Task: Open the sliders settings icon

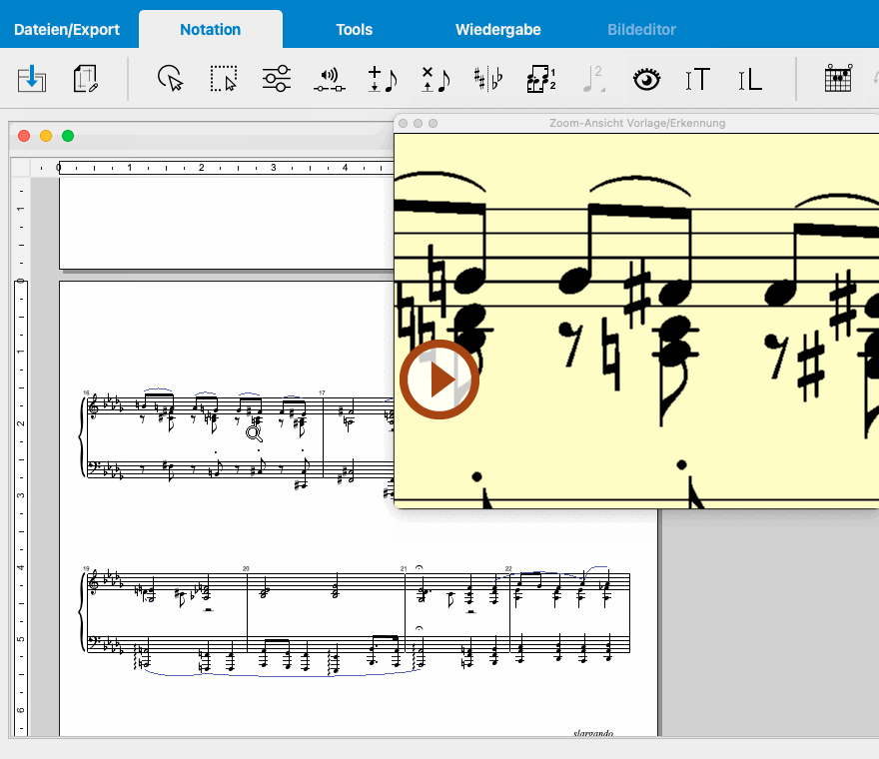Action: coord(277,79)
